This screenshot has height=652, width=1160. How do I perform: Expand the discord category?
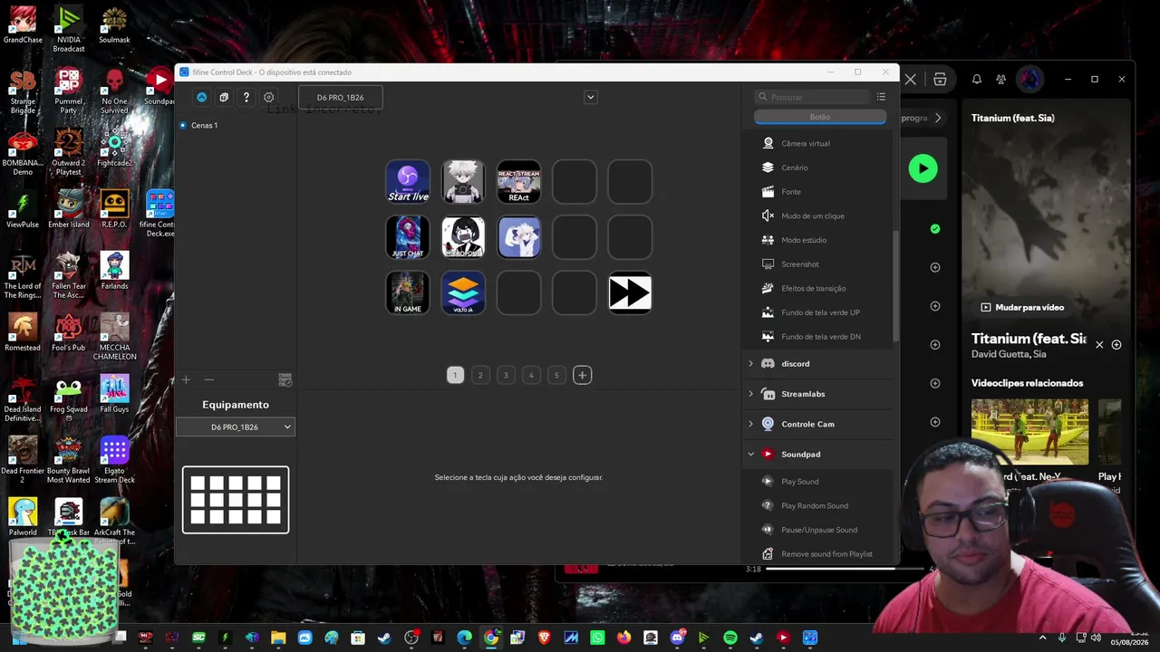click(750, 363)
